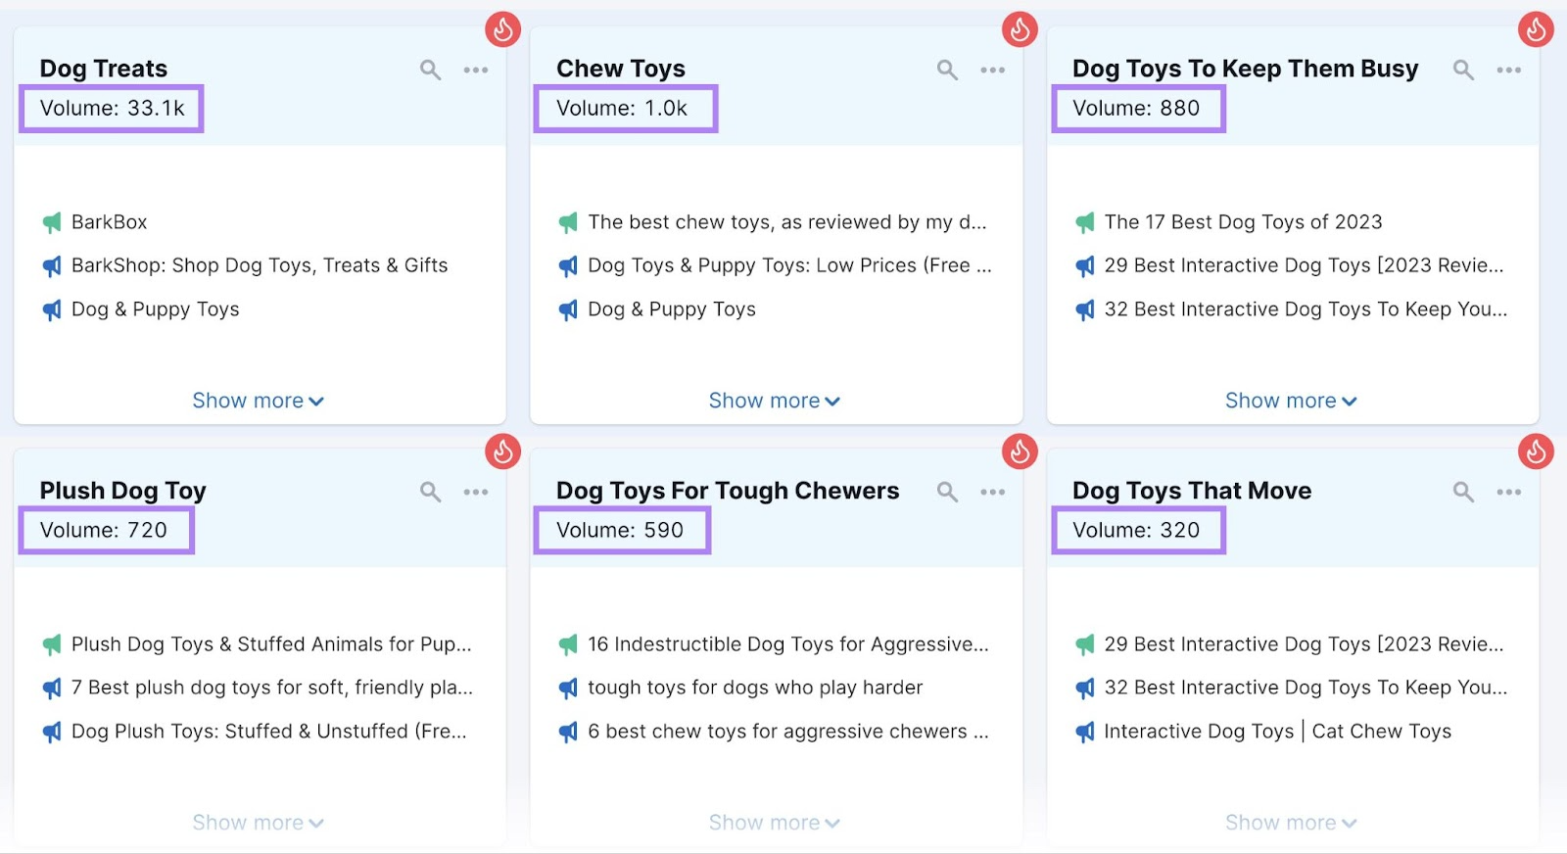Open the three-dot menu on Chew Toys card
Screen dimensions: 1567x854
click(993, 70)
